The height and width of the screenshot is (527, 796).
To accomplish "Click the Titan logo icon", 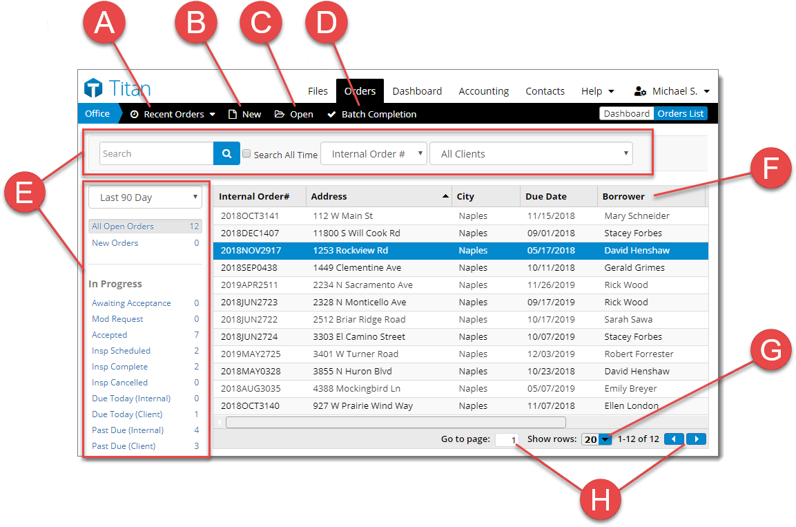I will [x=93, y=88].
